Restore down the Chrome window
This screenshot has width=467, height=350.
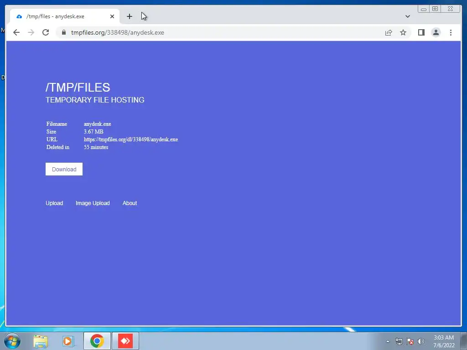click(435, 9)
